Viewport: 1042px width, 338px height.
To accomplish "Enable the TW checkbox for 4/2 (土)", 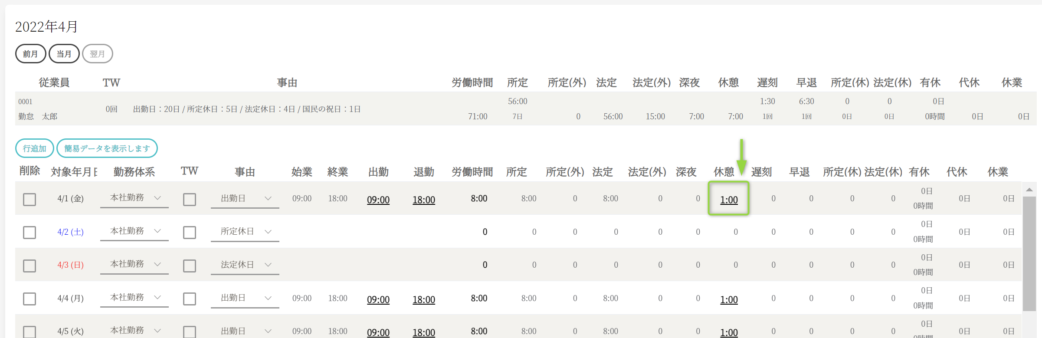I will point(190,233).
